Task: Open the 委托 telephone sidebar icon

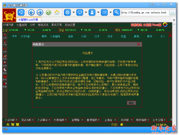Action: pyautogui.click(x=5, y=78)
